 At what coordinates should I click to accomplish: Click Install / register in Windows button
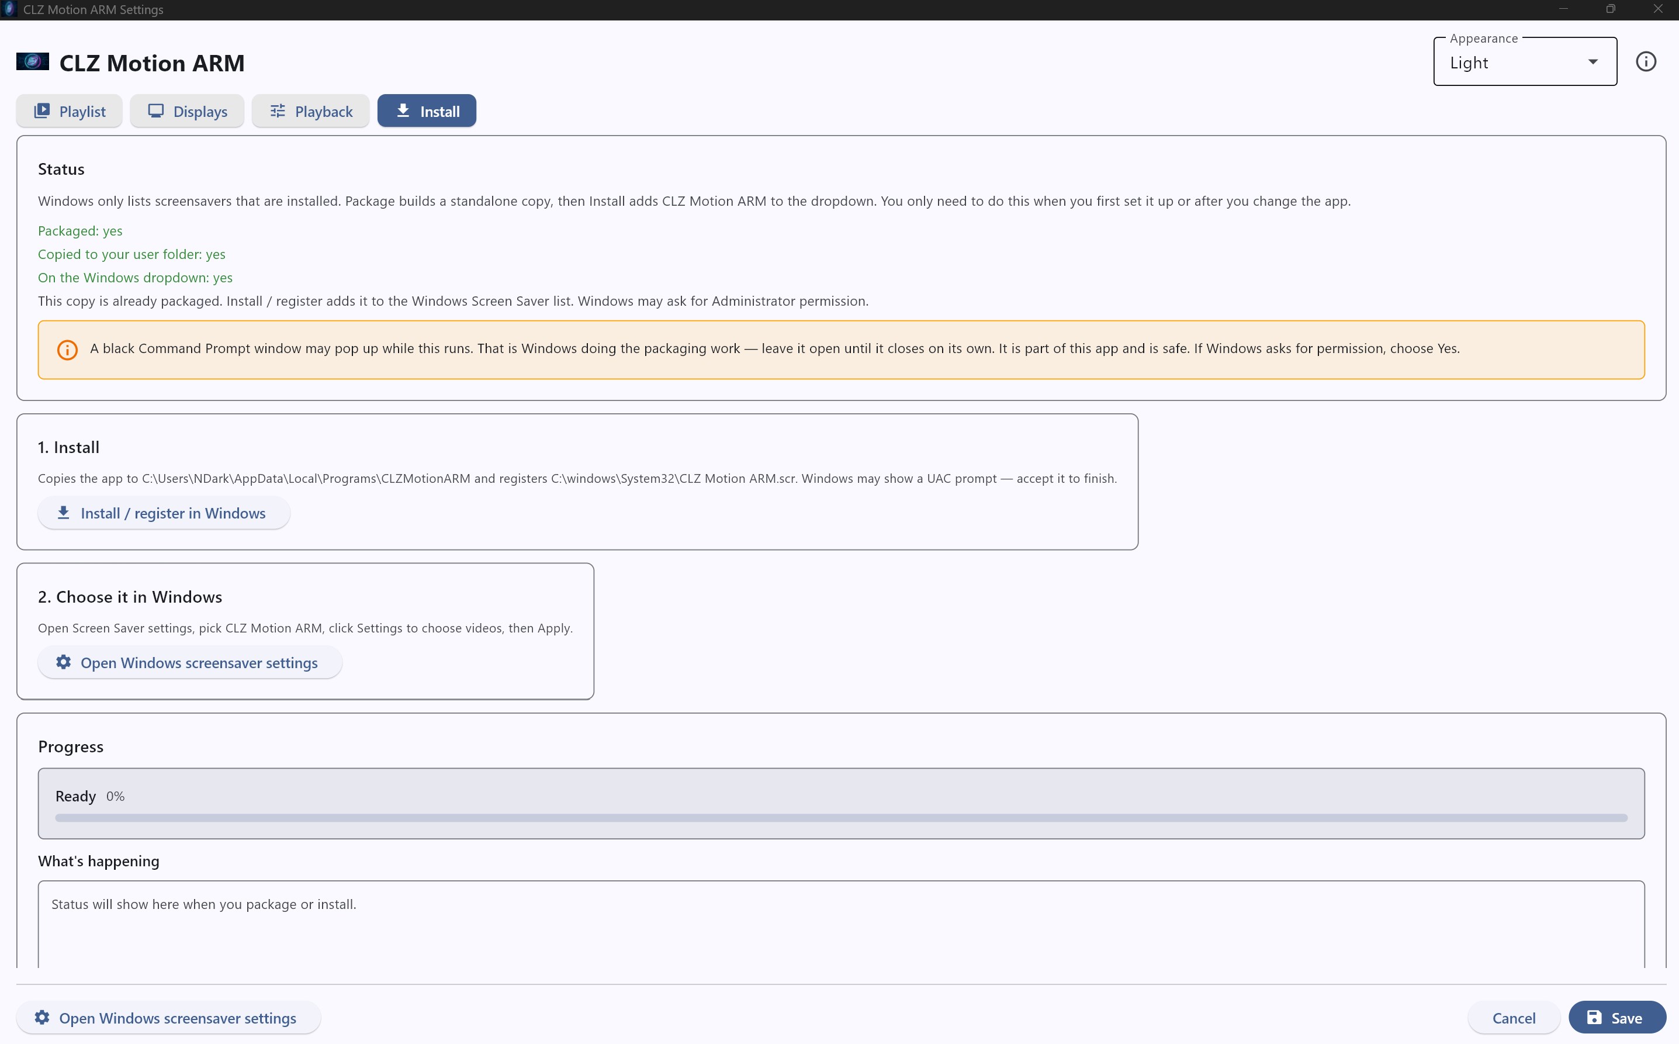tap(164, 513)
